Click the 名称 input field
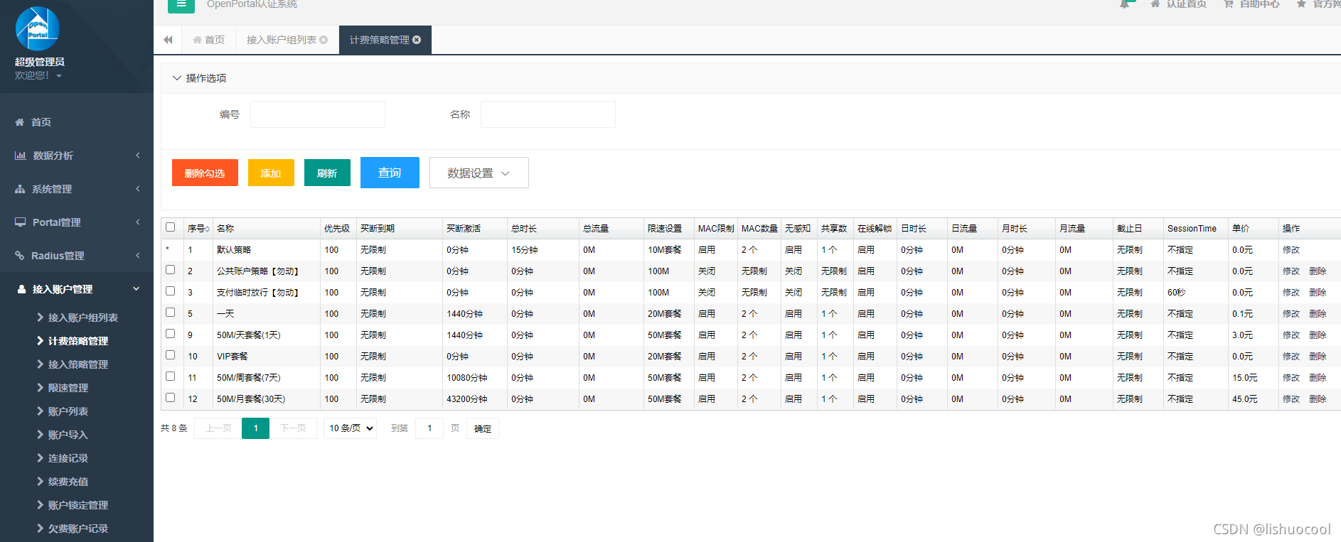The height and width of the screenshot is (542, 1341). coord(548,114)
